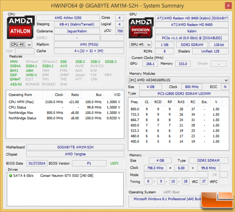Image resolution: width=235 pixels, height=212 pixels.
Task: Click the memory multiplier 8.00 field
Action: [181, 168]
